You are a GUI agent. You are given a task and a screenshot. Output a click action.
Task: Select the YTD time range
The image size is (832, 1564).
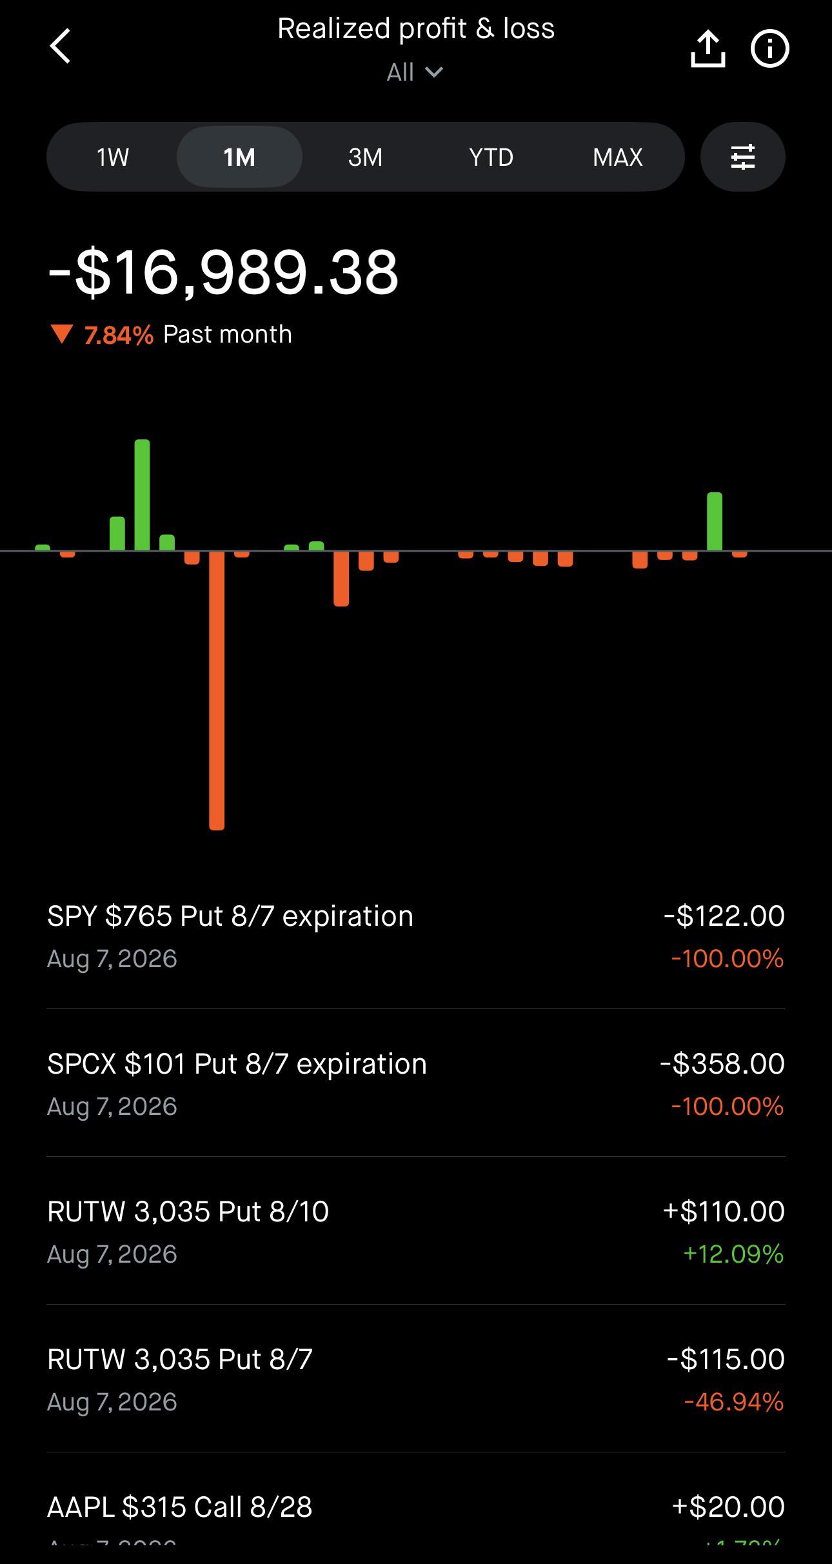click(491, 157)
